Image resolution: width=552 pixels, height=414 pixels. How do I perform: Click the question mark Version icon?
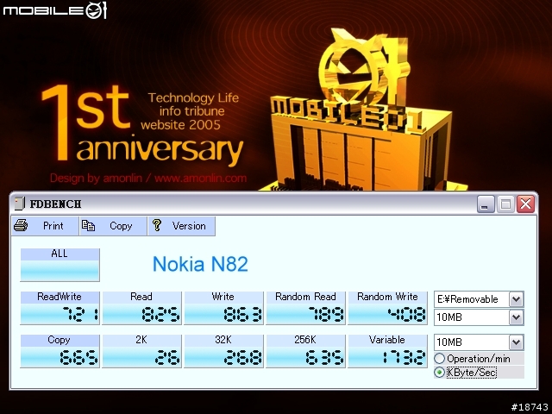coord(157,225)
